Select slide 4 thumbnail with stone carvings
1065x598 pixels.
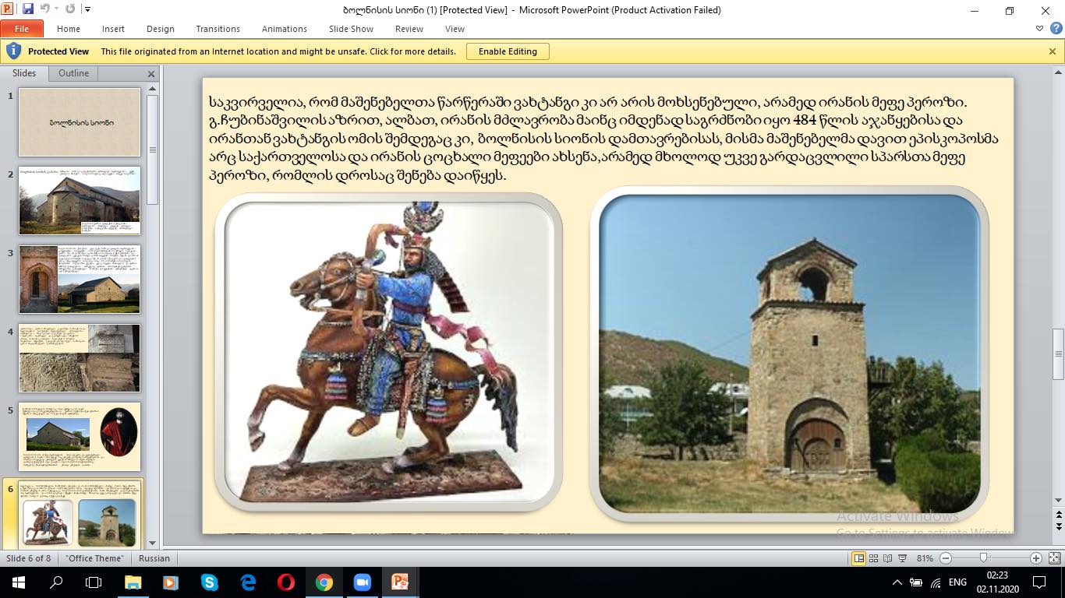[x=80, y=357]
